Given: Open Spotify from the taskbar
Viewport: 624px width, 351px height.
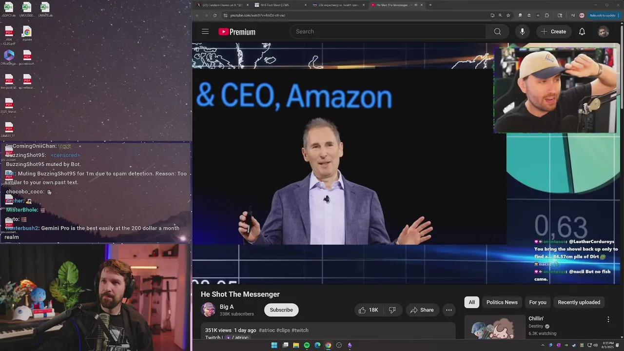Looking at the screenshot, I should tap(307, 345).
